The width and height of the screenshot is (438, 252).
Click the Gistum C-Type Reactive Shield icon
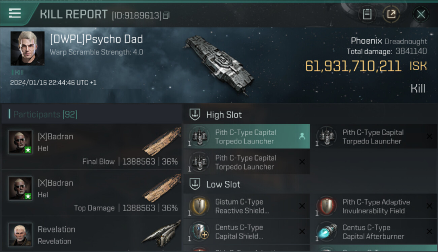click(x=199, y=206)
